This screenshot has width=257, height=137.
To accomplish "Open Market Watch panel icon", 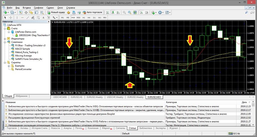I will (x=20, y=12).
